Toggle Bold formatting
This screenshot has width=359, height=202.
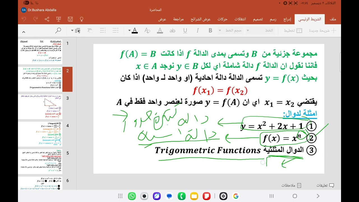coord(210,30)
